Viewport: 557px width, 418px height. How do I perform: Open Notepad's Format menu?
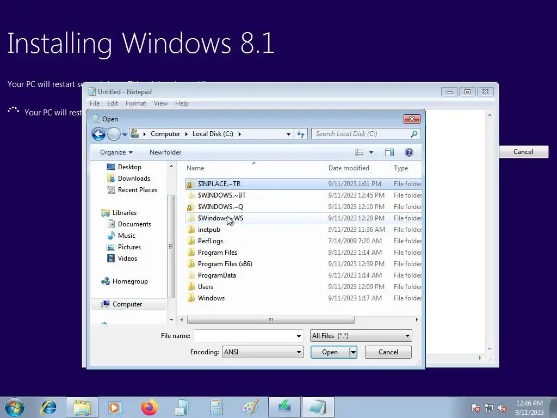pos(135,103)
